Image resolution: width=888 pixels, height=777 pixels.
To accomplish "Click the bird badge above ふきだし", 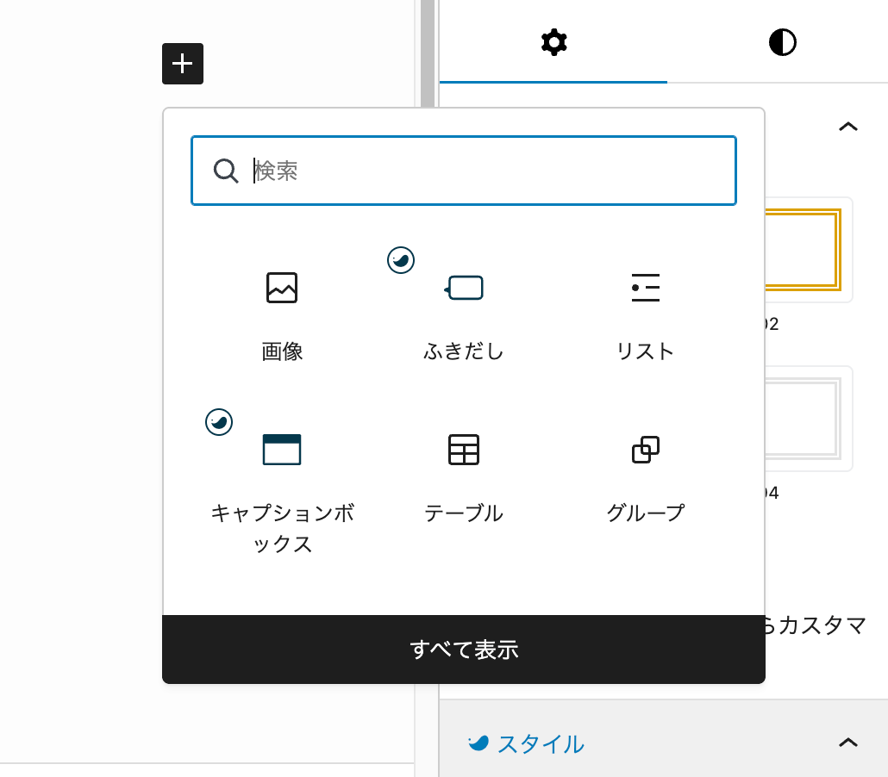I will (401, 259).
